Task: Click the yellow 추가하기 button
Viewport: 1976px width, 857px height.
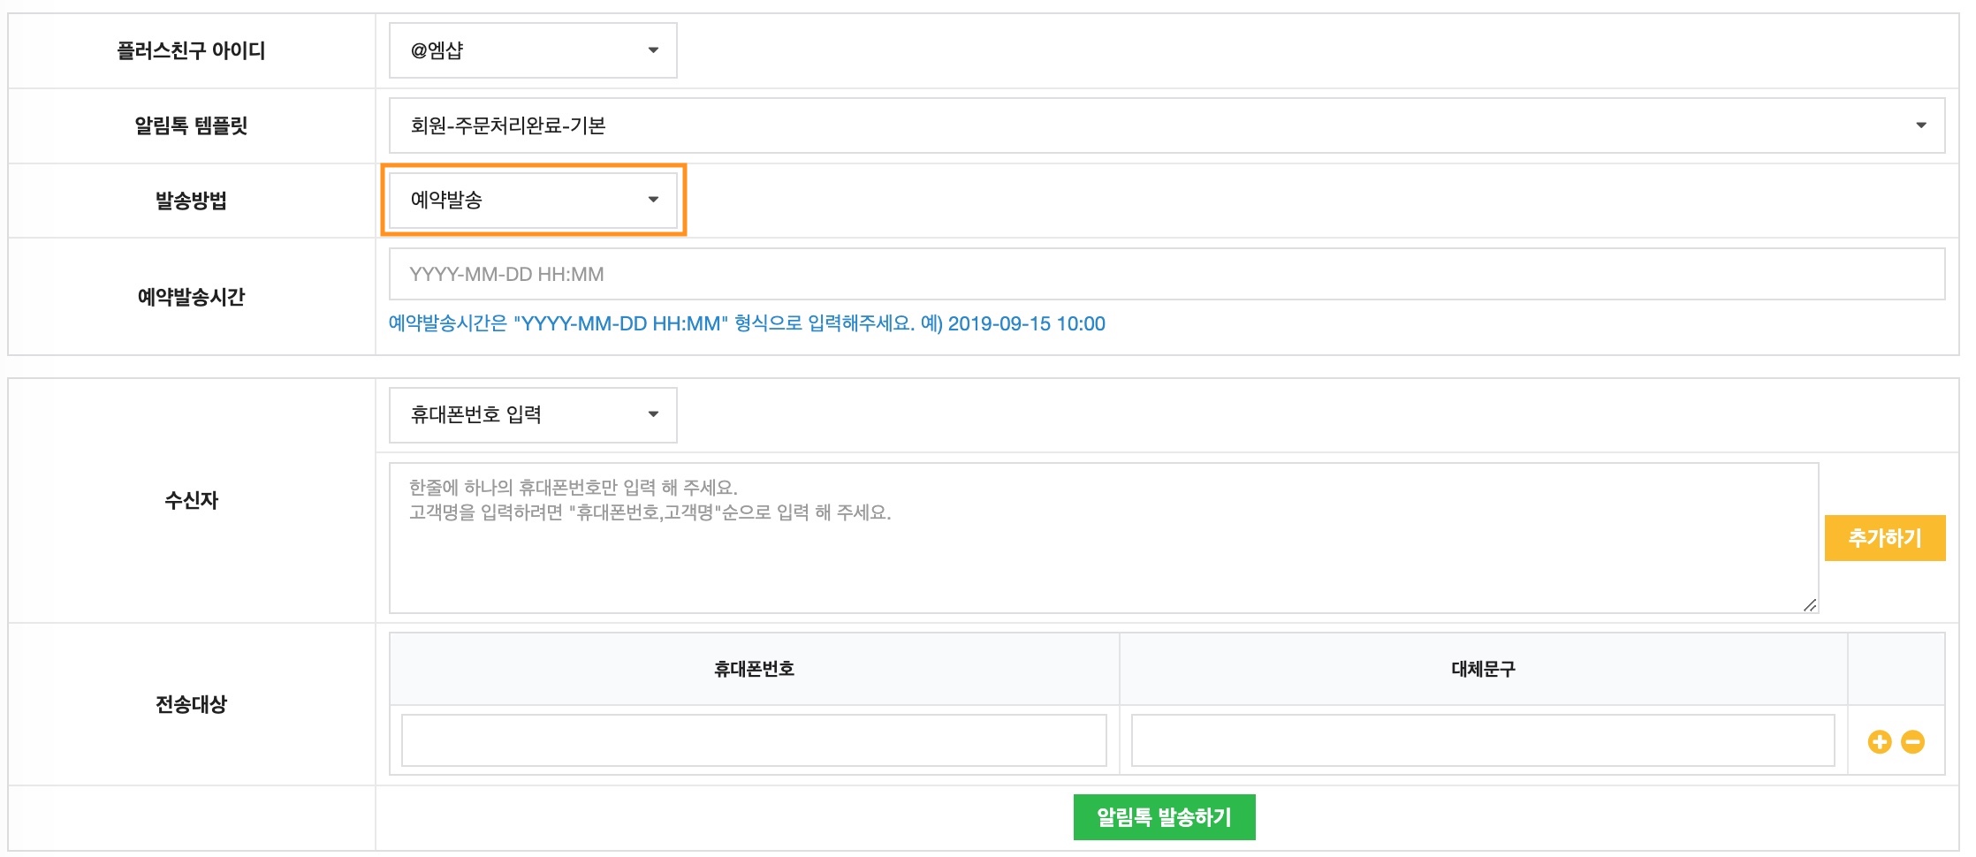Action: tap(1885, 538)
